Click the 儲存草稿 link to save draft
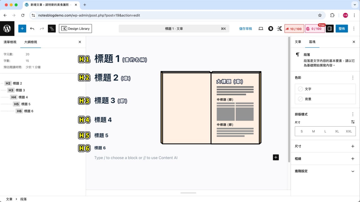360x202 pixels. coord(246,28)
